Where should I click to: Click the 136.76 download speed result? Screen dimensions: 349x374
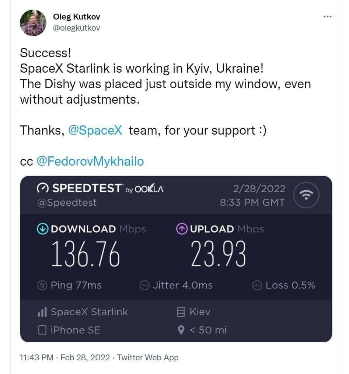[85, 255]
